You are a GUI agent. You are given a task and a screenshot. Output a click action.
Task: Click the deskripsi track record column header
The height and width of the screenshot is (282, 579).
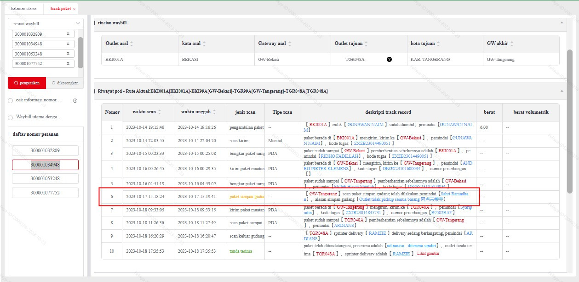388,112
